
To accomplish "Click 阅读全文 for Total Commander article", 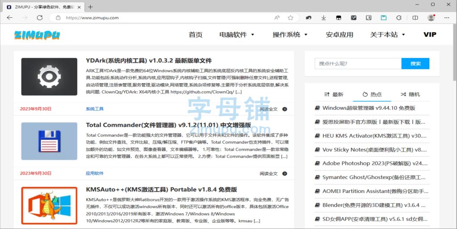I will (x=269, y=174).
